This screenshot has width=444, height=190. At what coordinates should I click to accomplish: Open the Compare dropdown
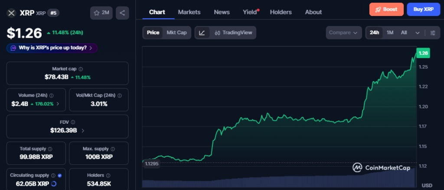click(343, 32)
